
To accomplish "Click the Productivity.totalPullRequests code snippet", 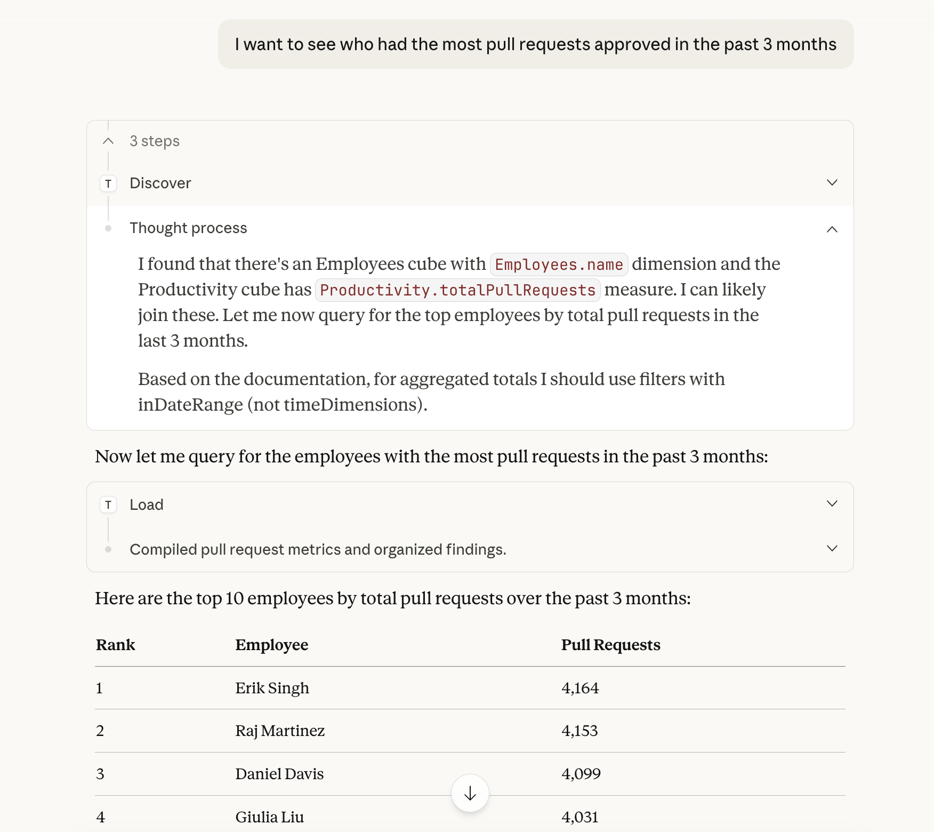I will click(x=457, y=290).
